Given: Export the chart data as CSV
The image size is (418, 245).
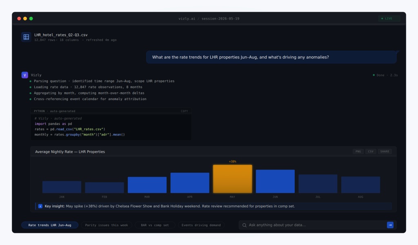Looking at the screenshot, I should [371, 151].
